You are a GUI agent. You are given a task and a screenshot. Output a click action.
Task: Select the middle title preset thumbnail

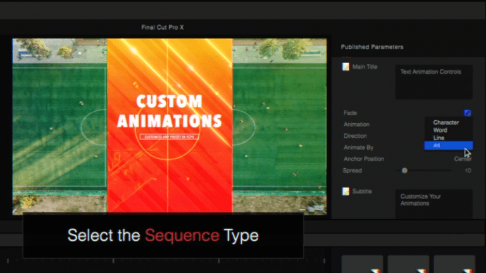(408, 264)
